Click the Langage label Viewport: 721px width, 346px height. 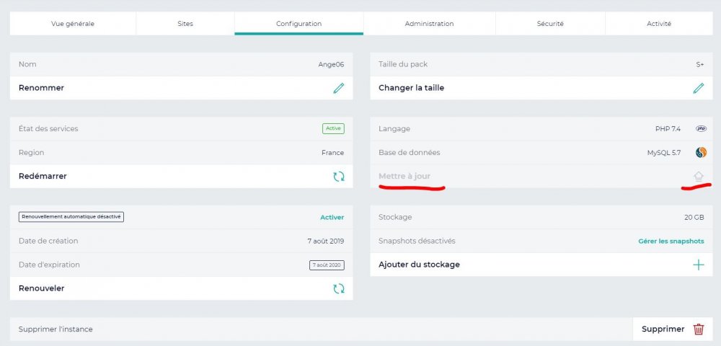[394, 128]
